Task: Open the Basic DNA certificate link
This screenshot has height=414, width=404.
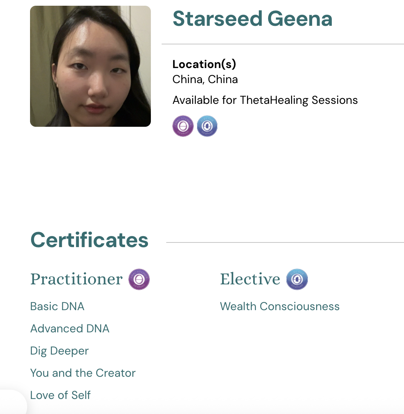Action: click(57, 307)
